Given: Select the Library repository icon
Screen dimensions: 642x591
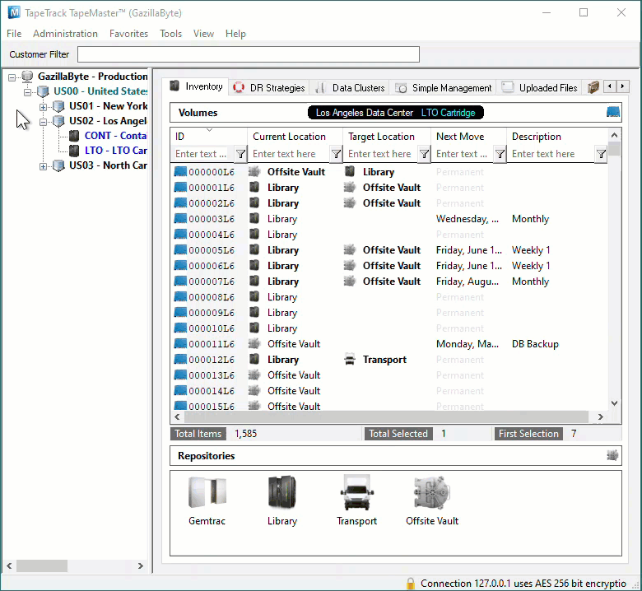Looking at the screenshot, I should [x=282, y=493].
